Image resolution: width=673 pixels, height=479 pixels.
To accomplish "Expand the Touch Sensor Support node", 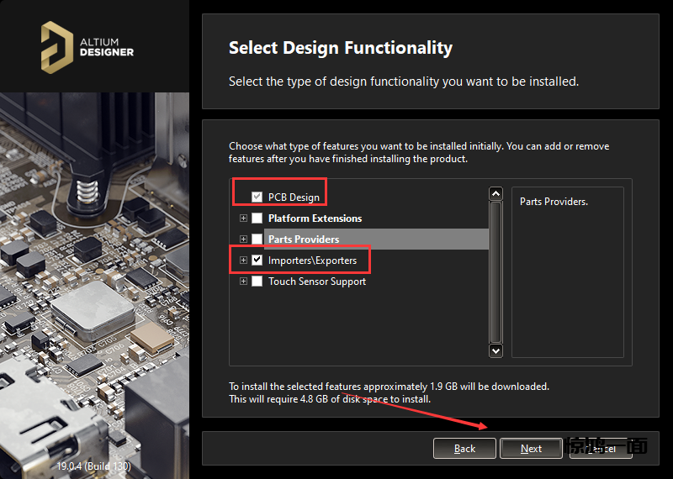I will 243,282.
